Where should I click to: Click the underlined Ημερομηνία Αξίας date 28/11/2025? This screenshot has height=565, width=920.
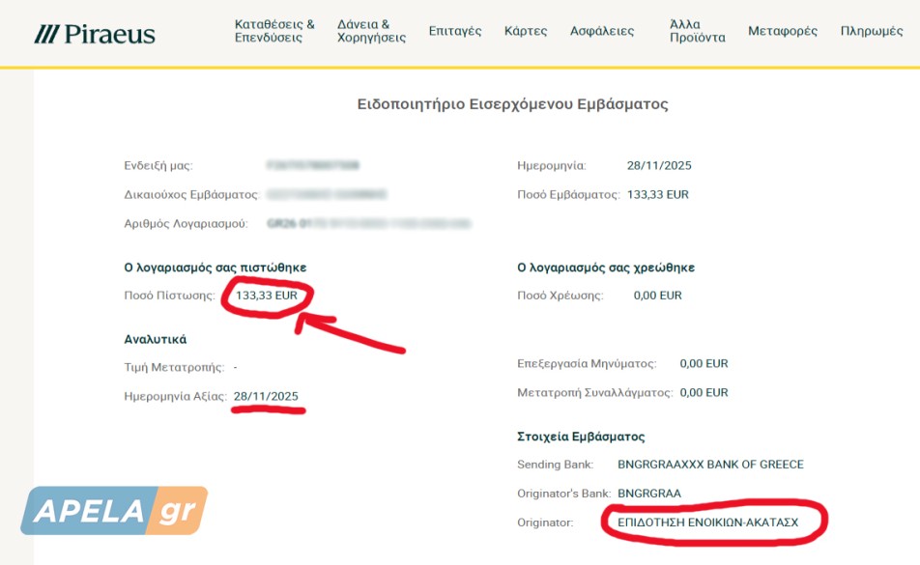266,396
